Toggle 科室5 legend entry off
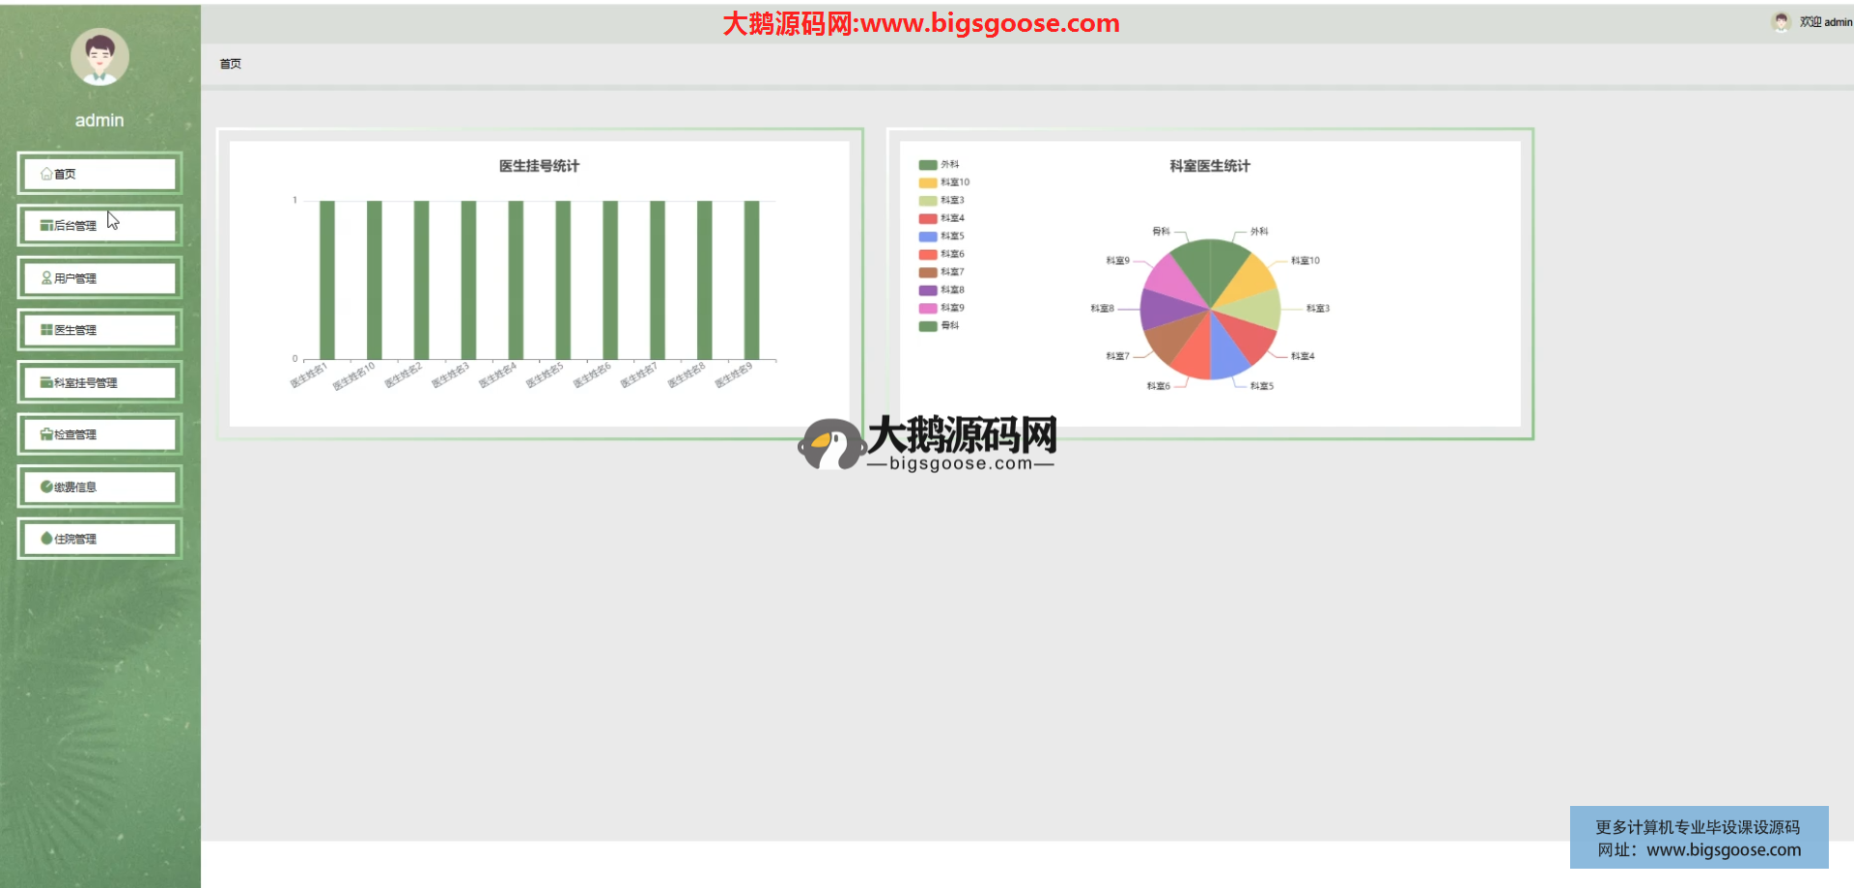Viewport: 1854px width, 888px height. tap(942, 236)
